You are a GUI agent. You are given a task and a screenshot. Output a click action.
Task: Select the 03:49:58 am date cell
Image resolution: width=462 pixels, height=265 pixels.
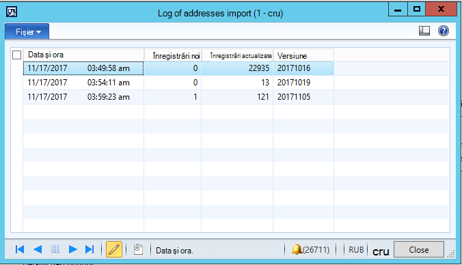tap(83, 68)
